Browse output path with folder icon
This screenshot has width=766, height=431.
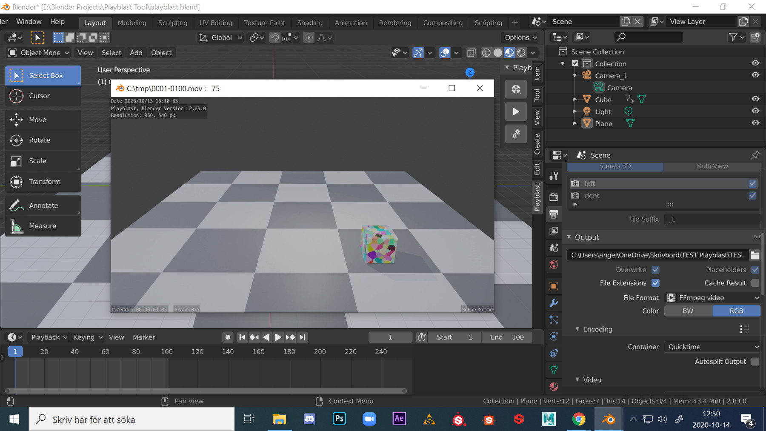(x=755, y=255)
